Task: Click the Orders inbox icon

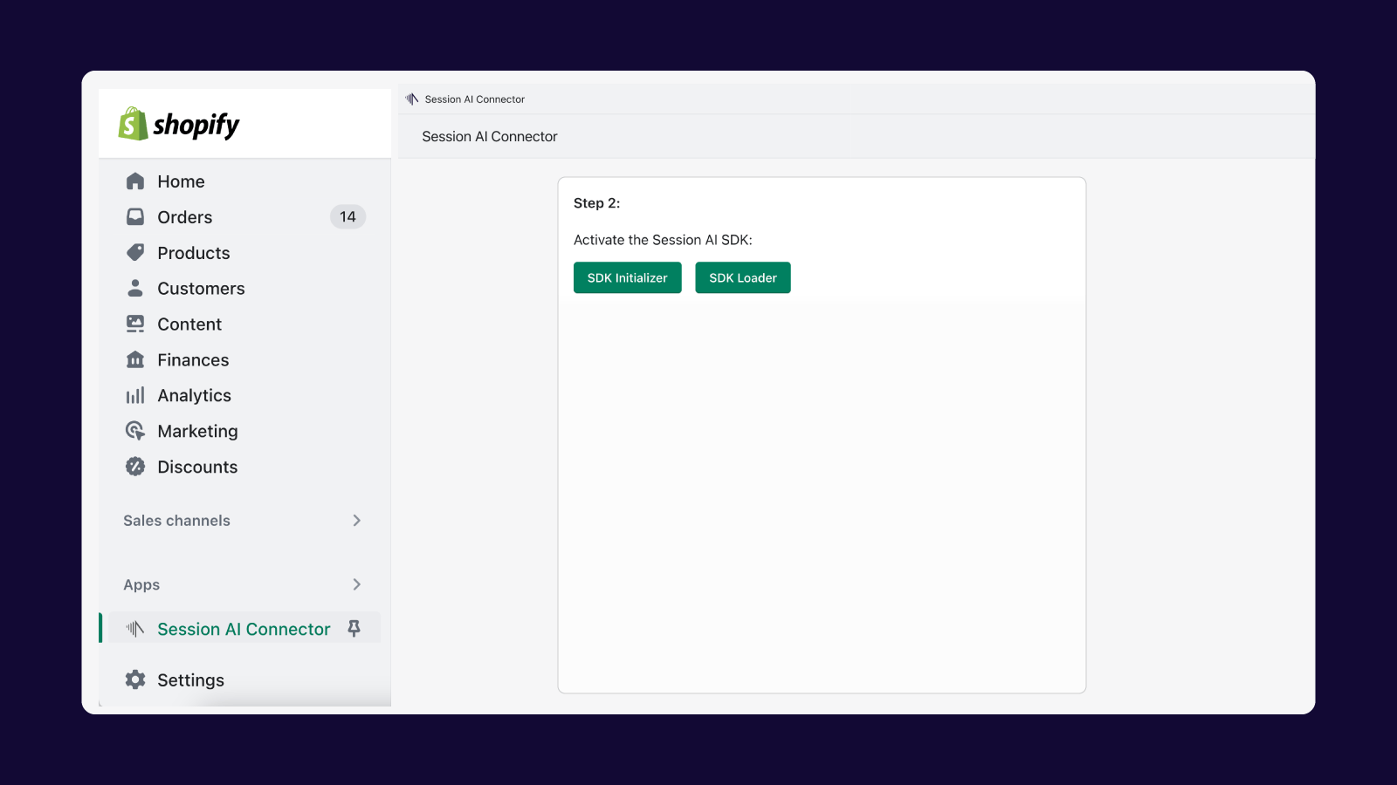Action: click(x=135, y=216)
